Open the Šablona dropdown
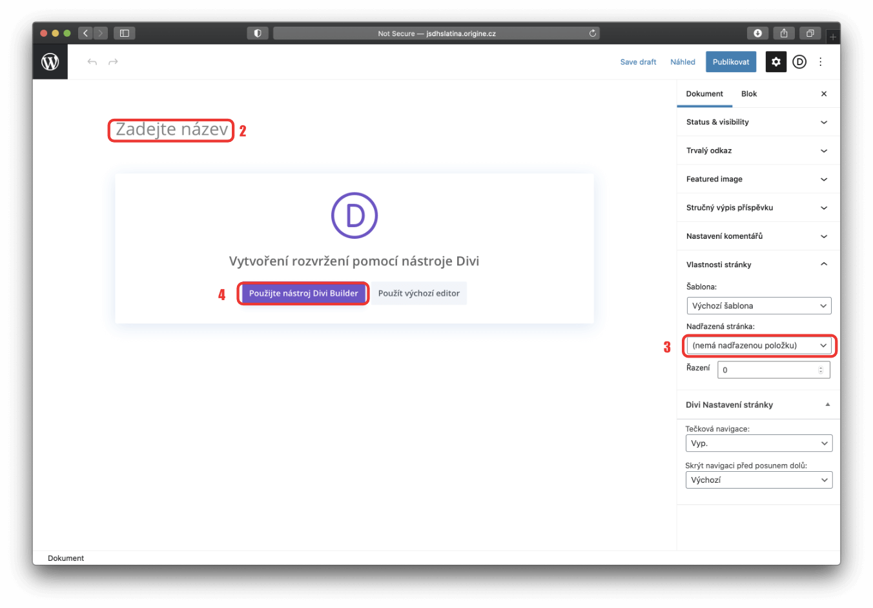This screenshot has height=608, width=873. [759, 306]
